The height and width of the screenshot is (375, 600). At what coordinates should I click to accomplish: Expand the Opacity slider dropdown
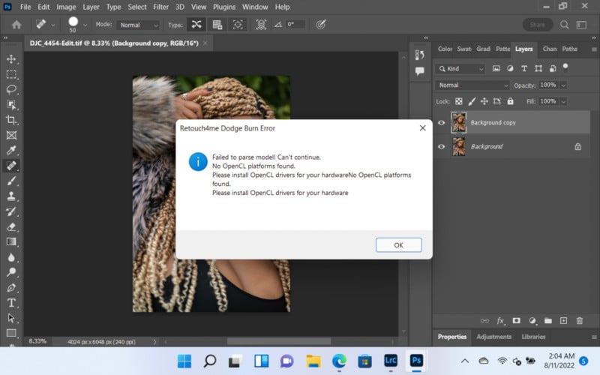click(563, 85)
